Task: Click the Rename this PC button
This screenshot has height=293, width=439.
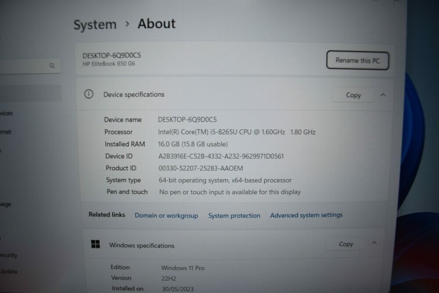Action: (x=357, y=60)
